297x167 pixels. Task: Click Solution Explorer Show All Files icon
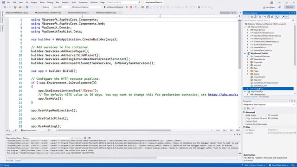pos(272,17)
